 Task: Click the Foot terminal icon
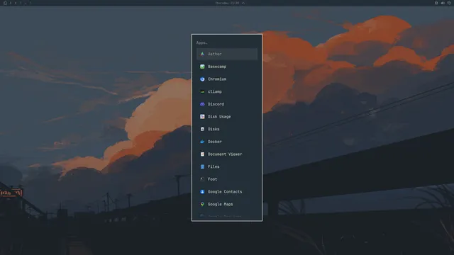tap(202, 179)
